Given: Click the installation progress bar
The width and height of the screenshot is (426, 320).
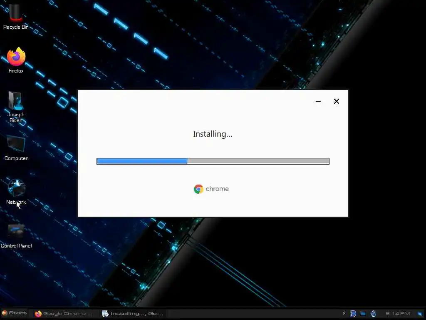Looking at the screenshot, I should click(213, 161).
